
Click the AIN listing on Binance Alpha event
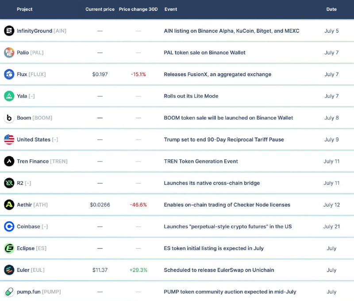coord(231,31)
